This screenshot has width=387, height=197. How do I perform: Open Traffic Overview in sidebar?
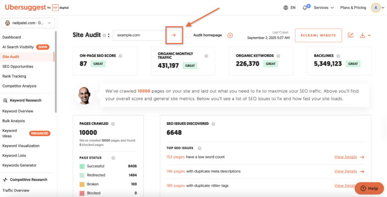[16, 190]
